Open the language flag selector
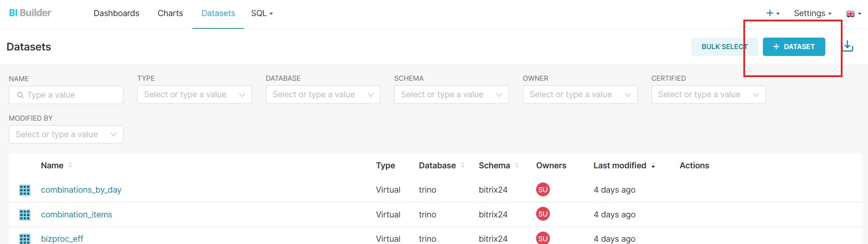Image resolution: width=868 pixels, height=244 pixels. tap(853, 14)
